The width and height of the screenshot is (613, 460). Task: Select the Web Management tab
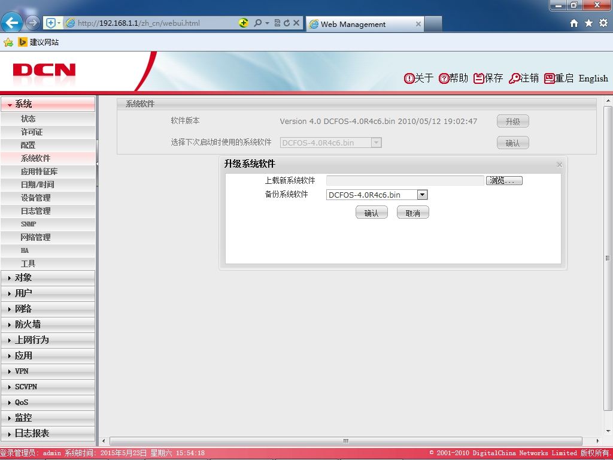pyautogui.click(x=365, y=24)
